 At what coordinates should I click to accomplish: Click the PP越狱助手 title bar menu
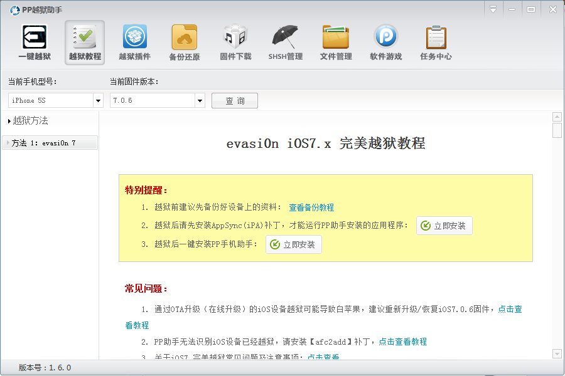28,9
